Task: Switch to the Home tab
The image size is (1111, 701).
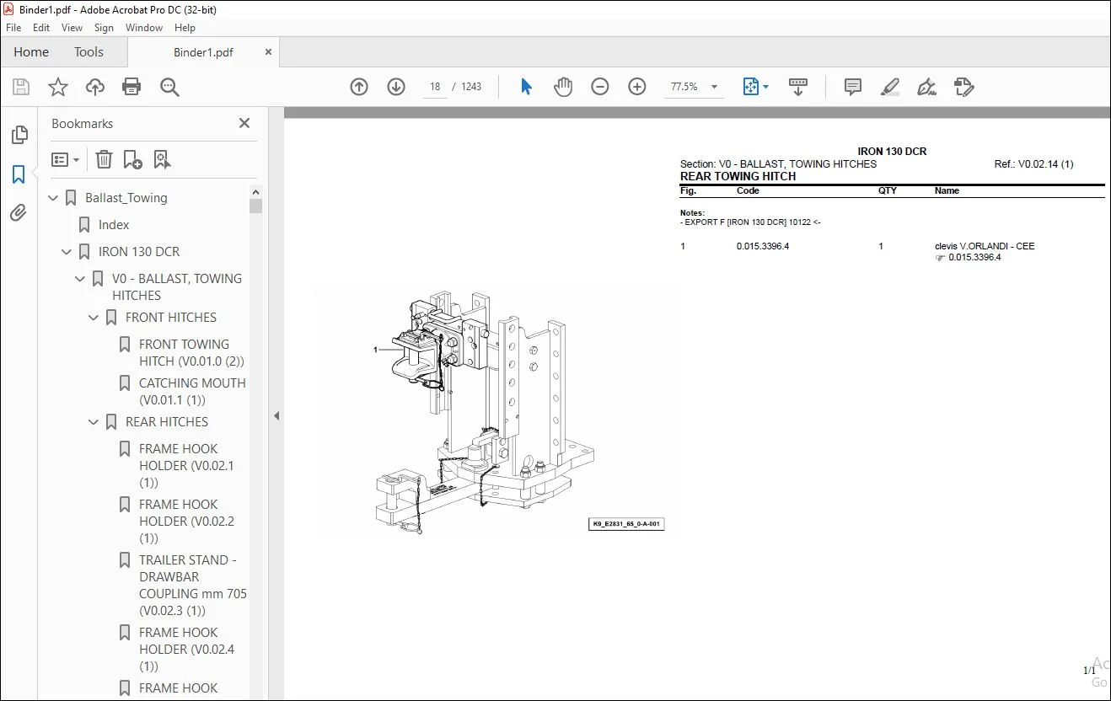Action: tap(31, 52)
